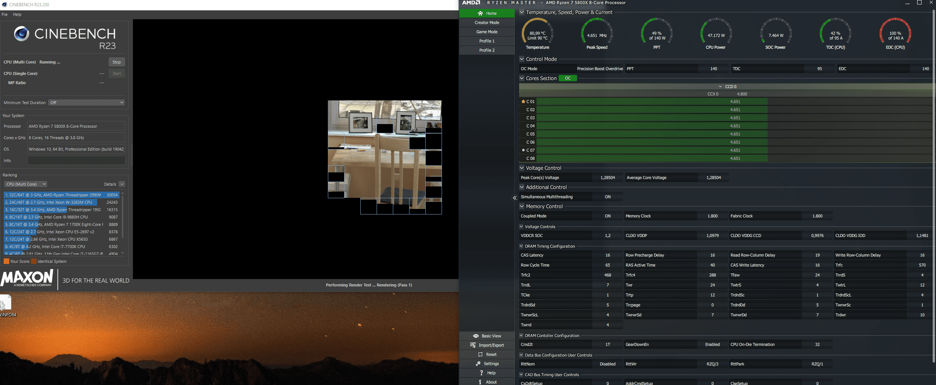Toggle the green OC badge in Cores Section
The height and width of the screenshot is (385, 936).
point(568,78)
